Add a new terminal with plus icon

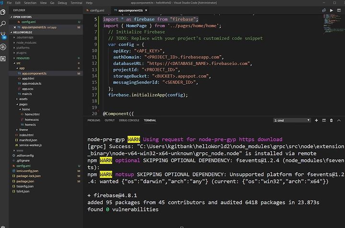click(x=316, y=120)
